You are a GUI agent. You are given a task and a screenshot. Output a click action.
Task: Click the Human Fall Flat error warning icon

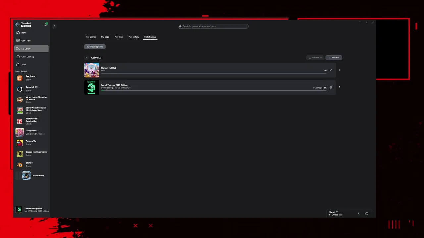pos(331,70)
